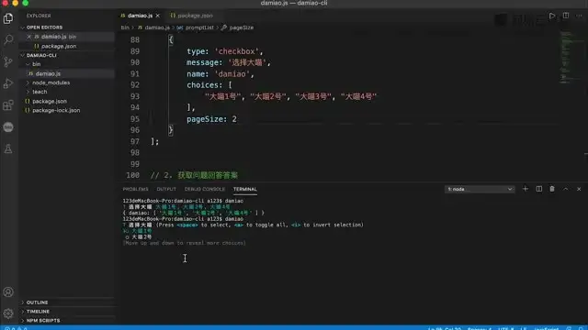Viewport: 588px width, 330px height.
Task: Click the 'checkbox' string on line 89
Action: click(x=237, y=51)
